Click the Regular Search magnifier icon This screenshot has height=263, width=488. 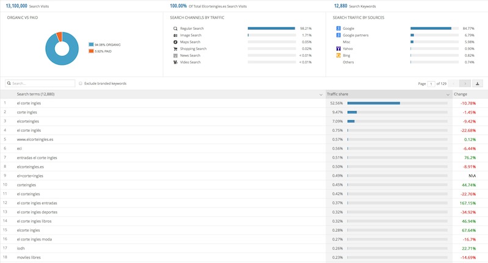(175, 28)
